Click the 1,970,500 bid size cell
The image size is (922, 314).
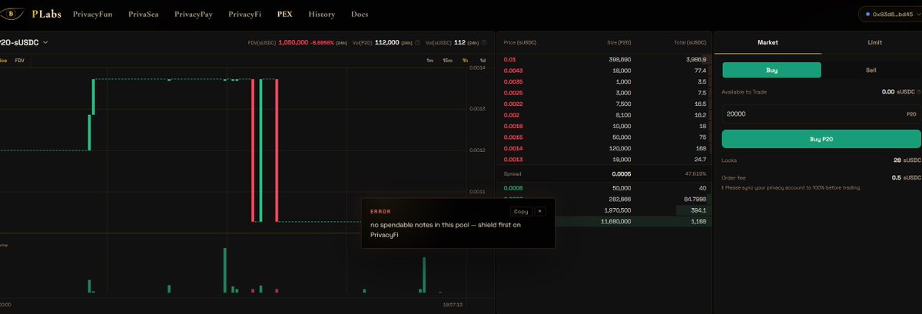[x=616, y=210]
